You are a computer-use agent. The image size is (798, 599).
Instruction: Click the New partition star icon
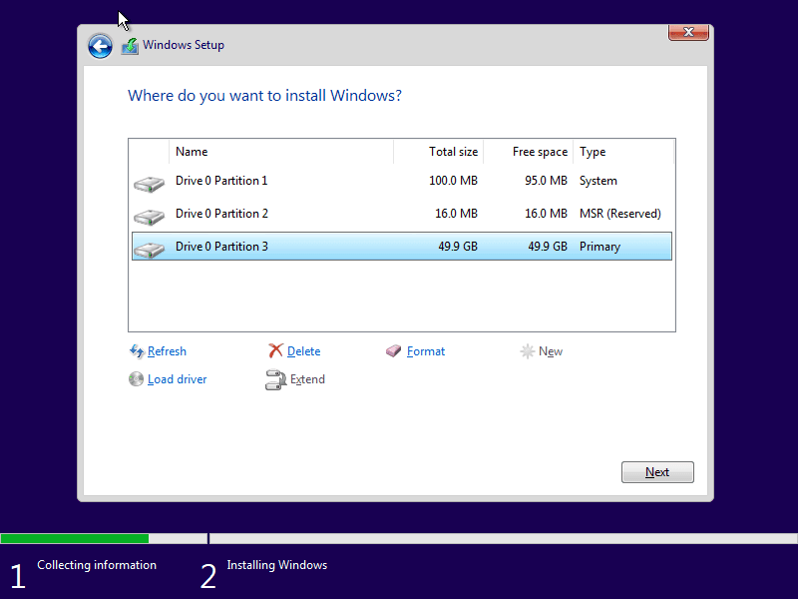(x=528, y=351)
